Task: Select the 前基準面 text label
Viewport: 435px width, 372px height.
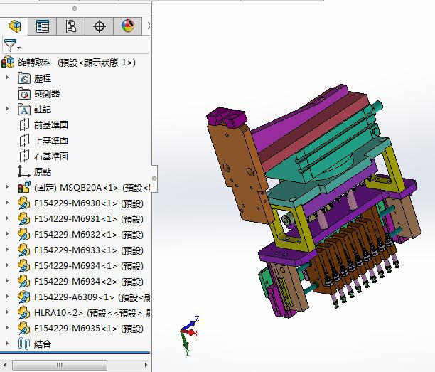Action: 51,125
